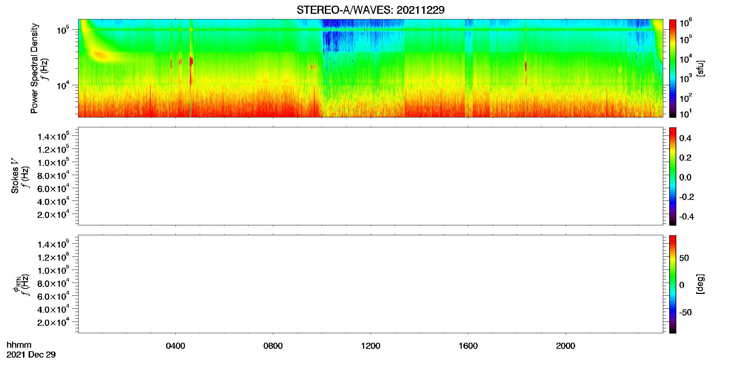Click the STEREO-A/WAVES: 20211229 plot title
Image resolution: width=741 pixels, height=382 pixels.
[370, 10]
